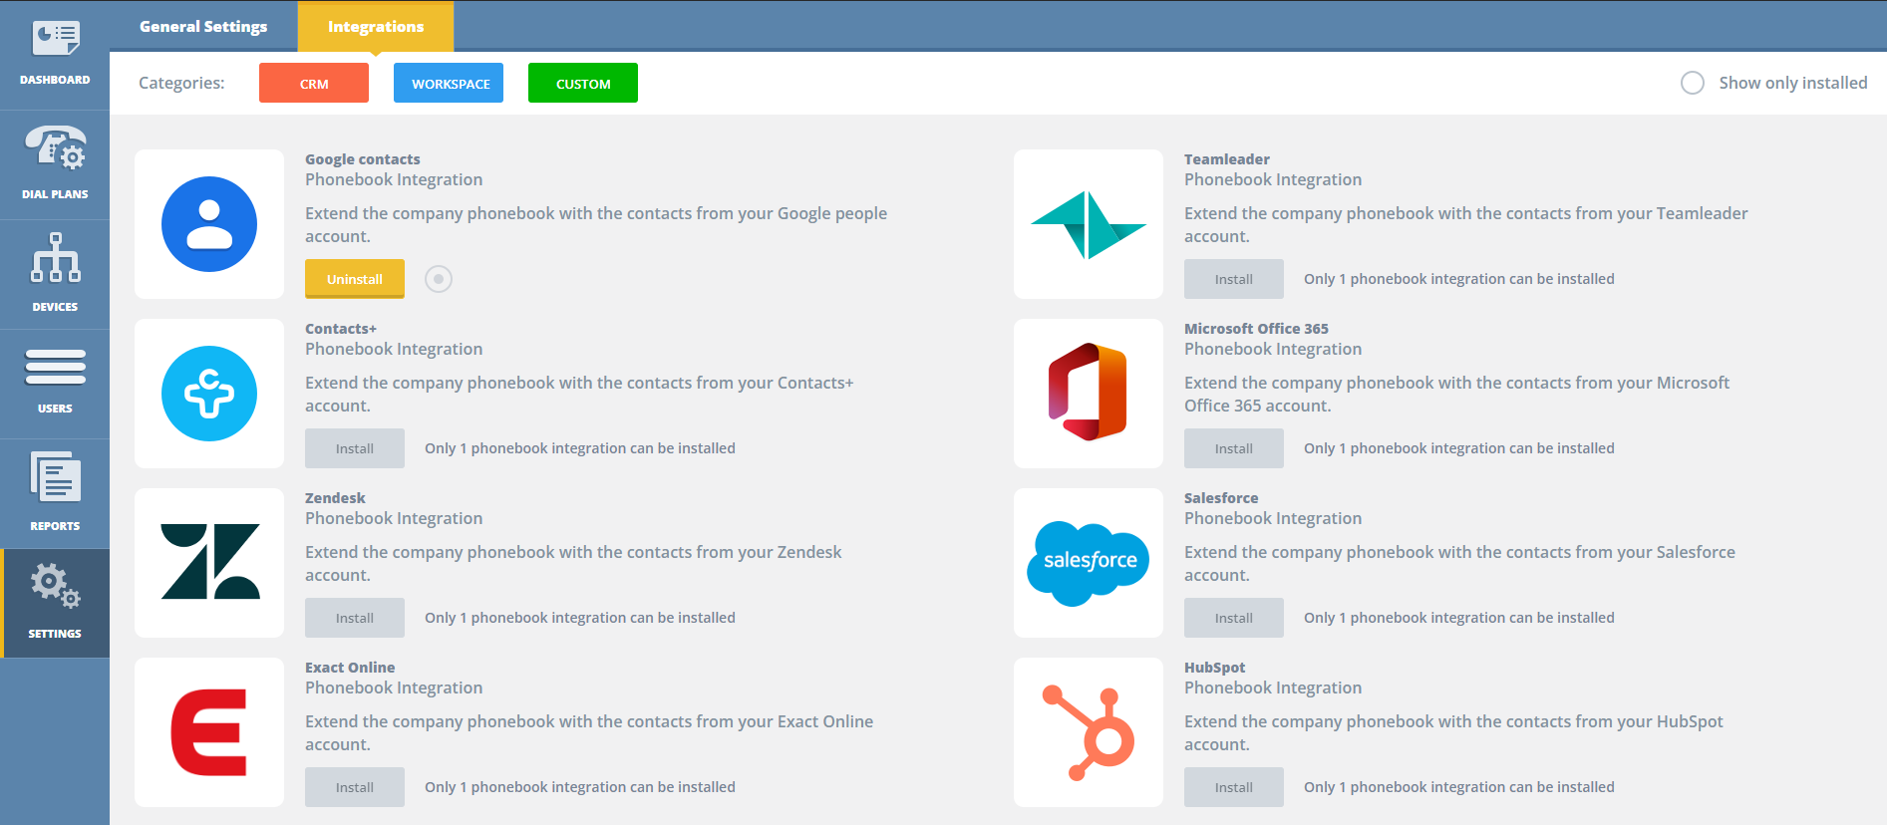Click the Categories label
The width and height of the screenshot is (1887, 825).
181,83
